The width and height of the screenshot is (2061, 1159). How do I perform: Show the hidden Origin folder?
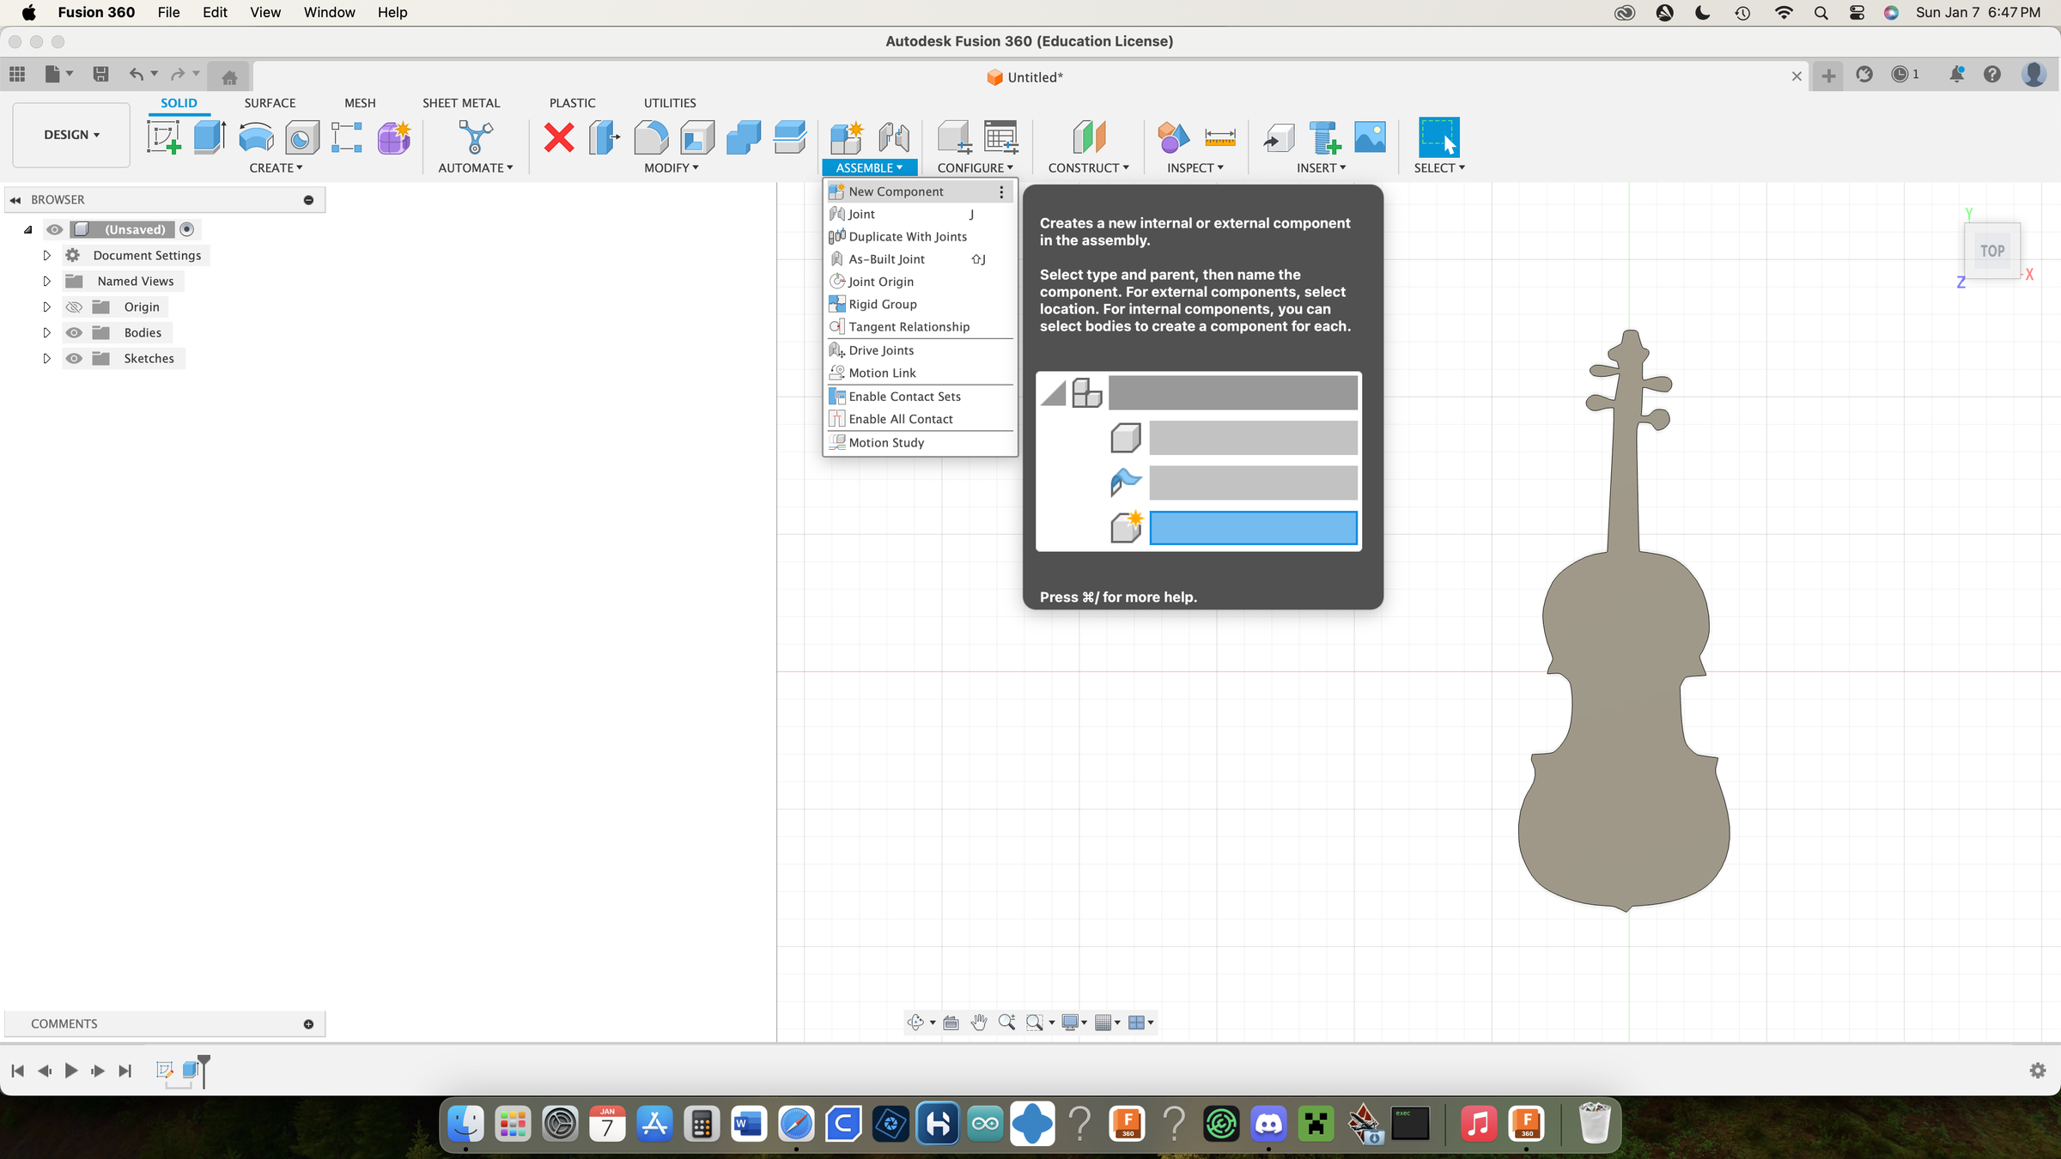(x=75, y=307)
